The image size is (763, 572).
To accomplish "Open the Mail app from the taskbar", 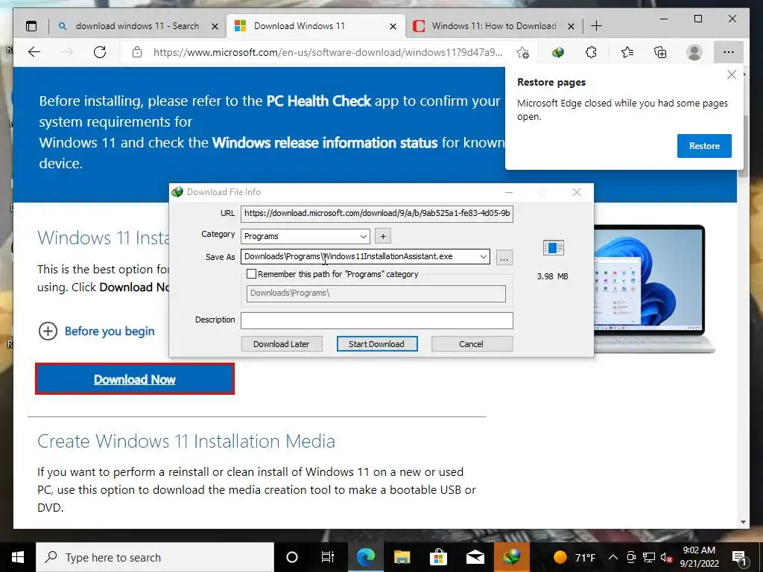I will click(x=475, y=557).
